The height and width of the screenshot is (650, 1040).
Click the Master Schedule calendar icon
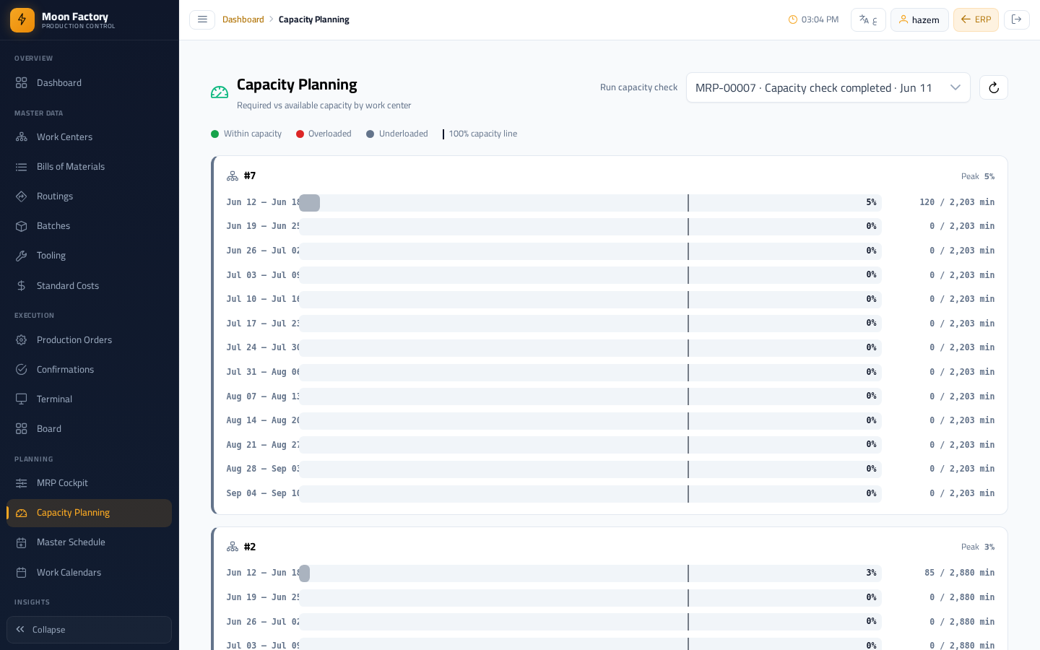coord(22,542)
